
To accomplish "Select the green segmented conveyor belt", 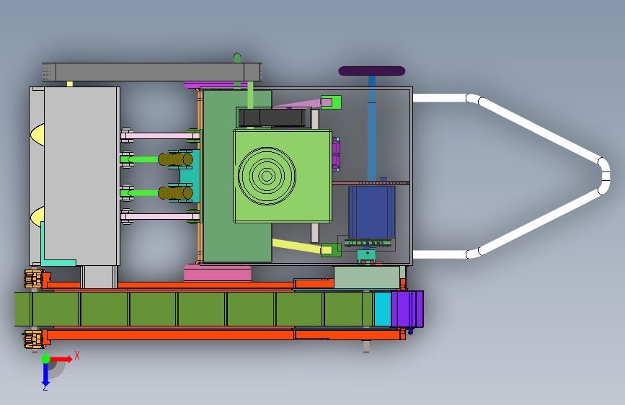I will (194, 309).
